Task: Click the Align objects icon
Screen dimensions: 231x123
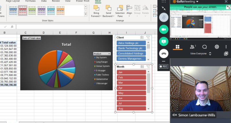Action: 129,8
